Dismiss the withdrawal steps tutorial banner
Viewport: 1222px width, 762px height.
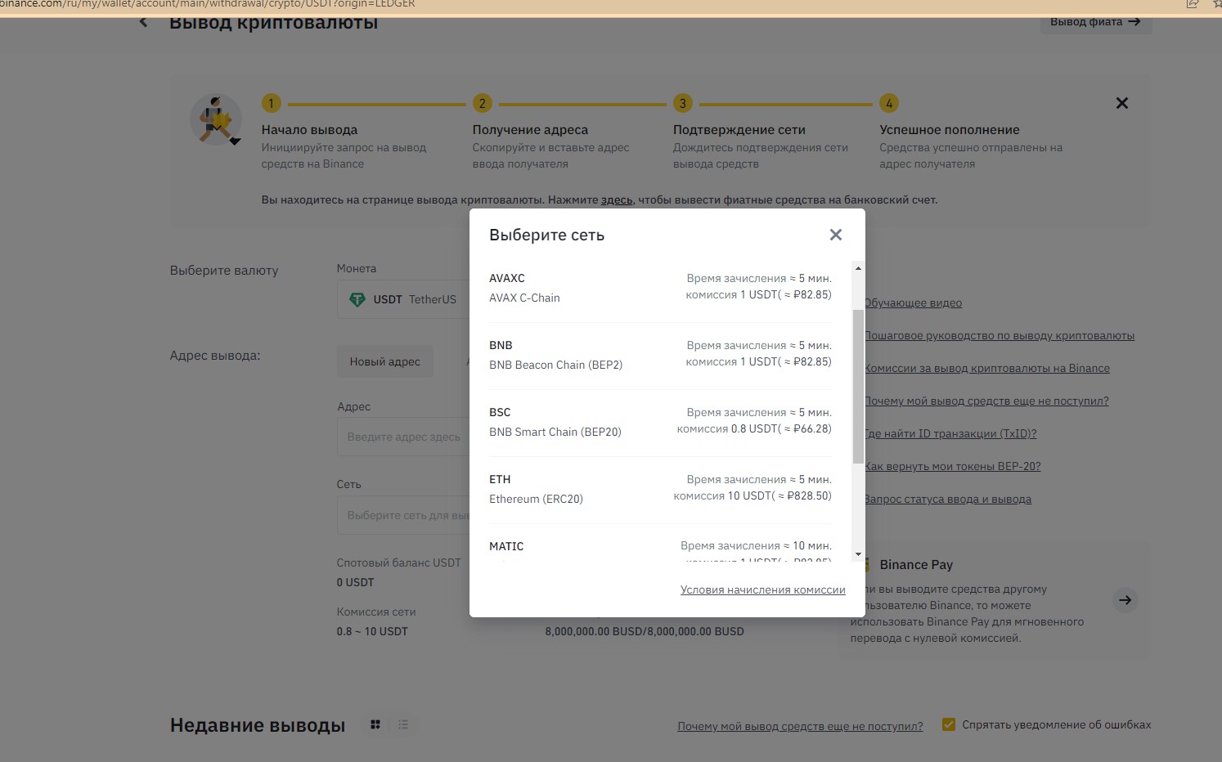(1122, 103)
